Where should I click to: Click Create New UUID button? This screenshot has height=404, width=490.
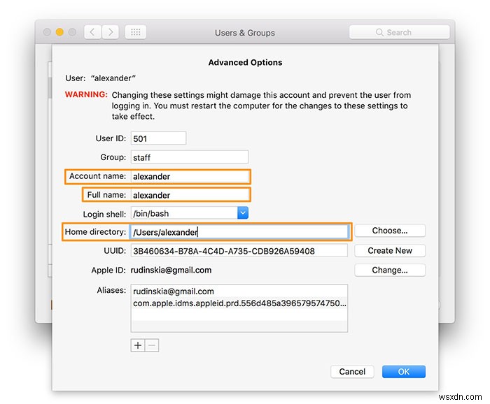tap(390, 250)
